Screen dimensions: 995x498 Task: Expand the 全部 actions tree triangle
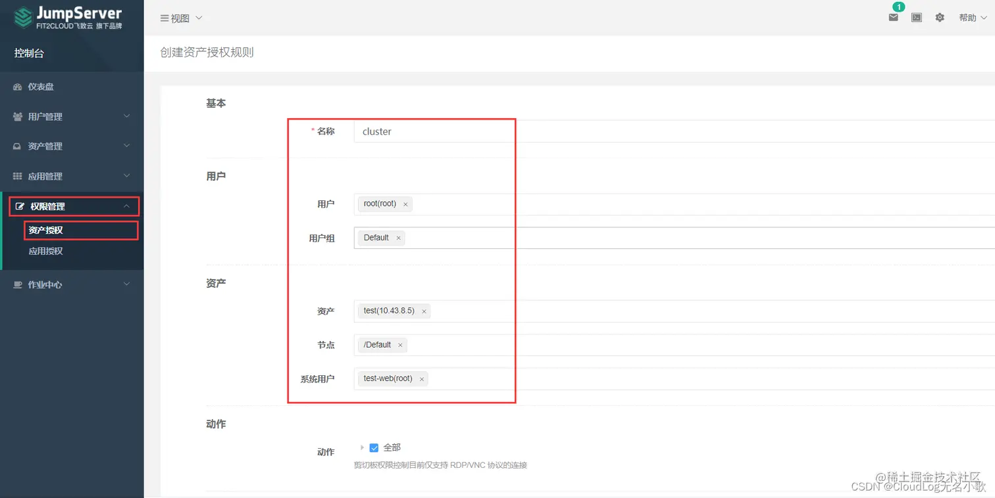(362, 447)
